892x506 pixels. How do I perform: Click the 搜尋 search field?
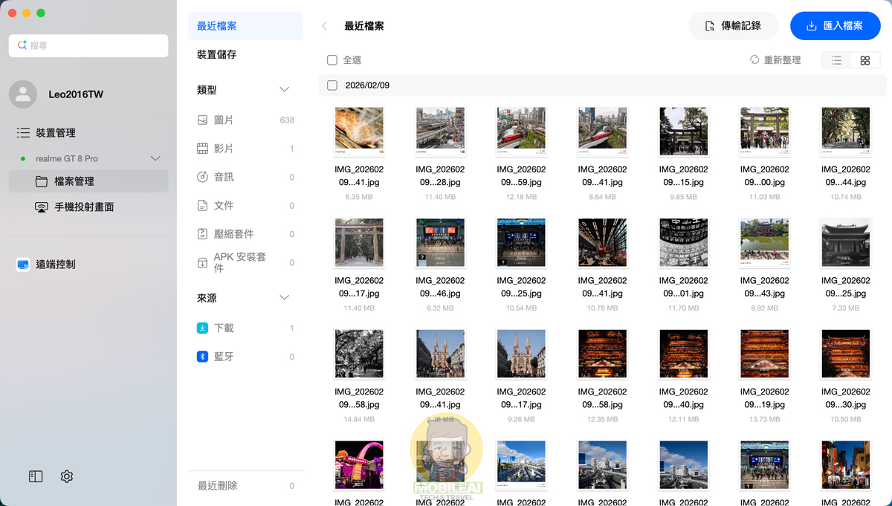click(x=88, y=45)
